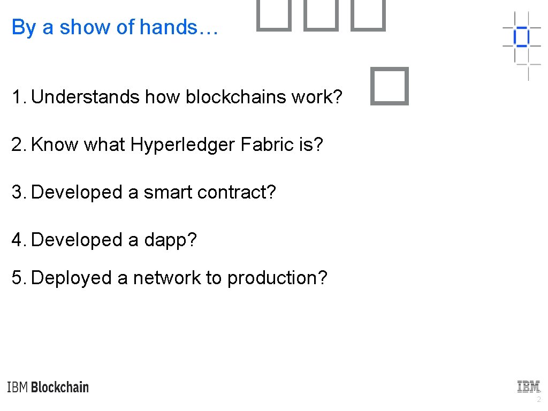Click the list number "1."

tap(19, 97)
